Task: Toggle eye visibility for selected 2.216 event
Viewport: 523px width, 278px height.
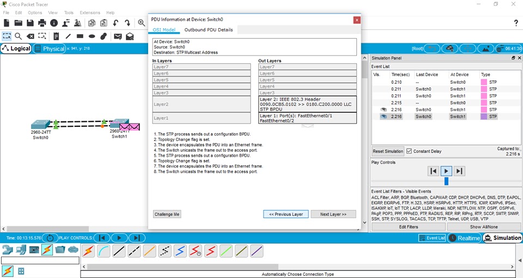Action: (x=384, y=116)
